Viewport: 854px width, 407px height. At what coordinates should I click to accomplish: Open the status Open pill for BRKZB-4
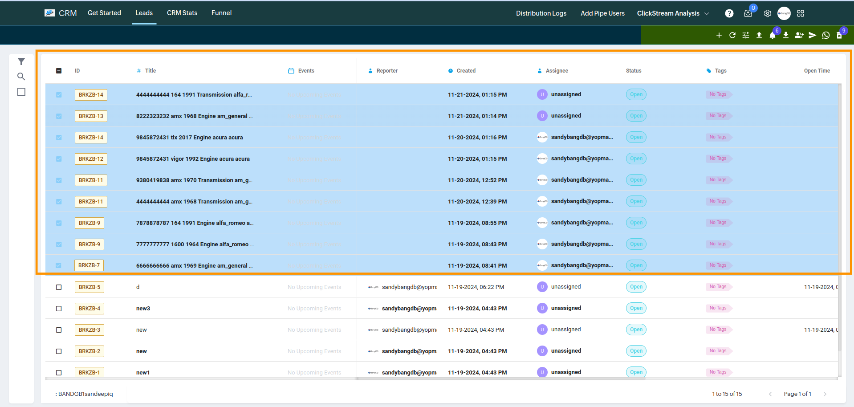tap(636, 308)
